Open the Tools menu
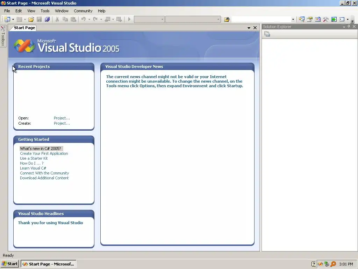 45,11
